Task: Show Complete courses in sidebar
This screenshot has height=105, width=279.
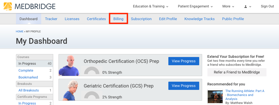Action: click(26, 71)
